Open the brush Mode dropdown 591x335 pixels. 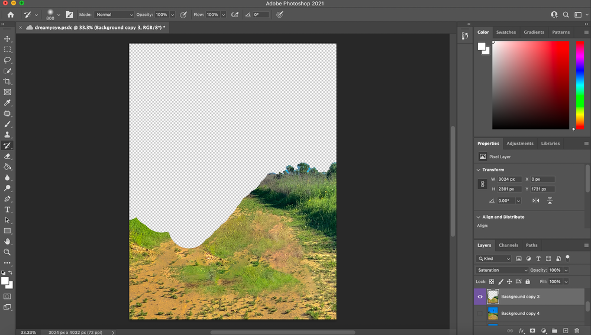point(114,14)
